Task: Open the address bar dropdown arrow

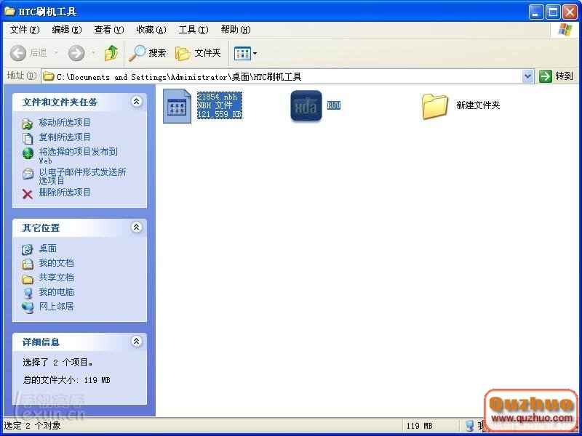Action: [528, 76]
